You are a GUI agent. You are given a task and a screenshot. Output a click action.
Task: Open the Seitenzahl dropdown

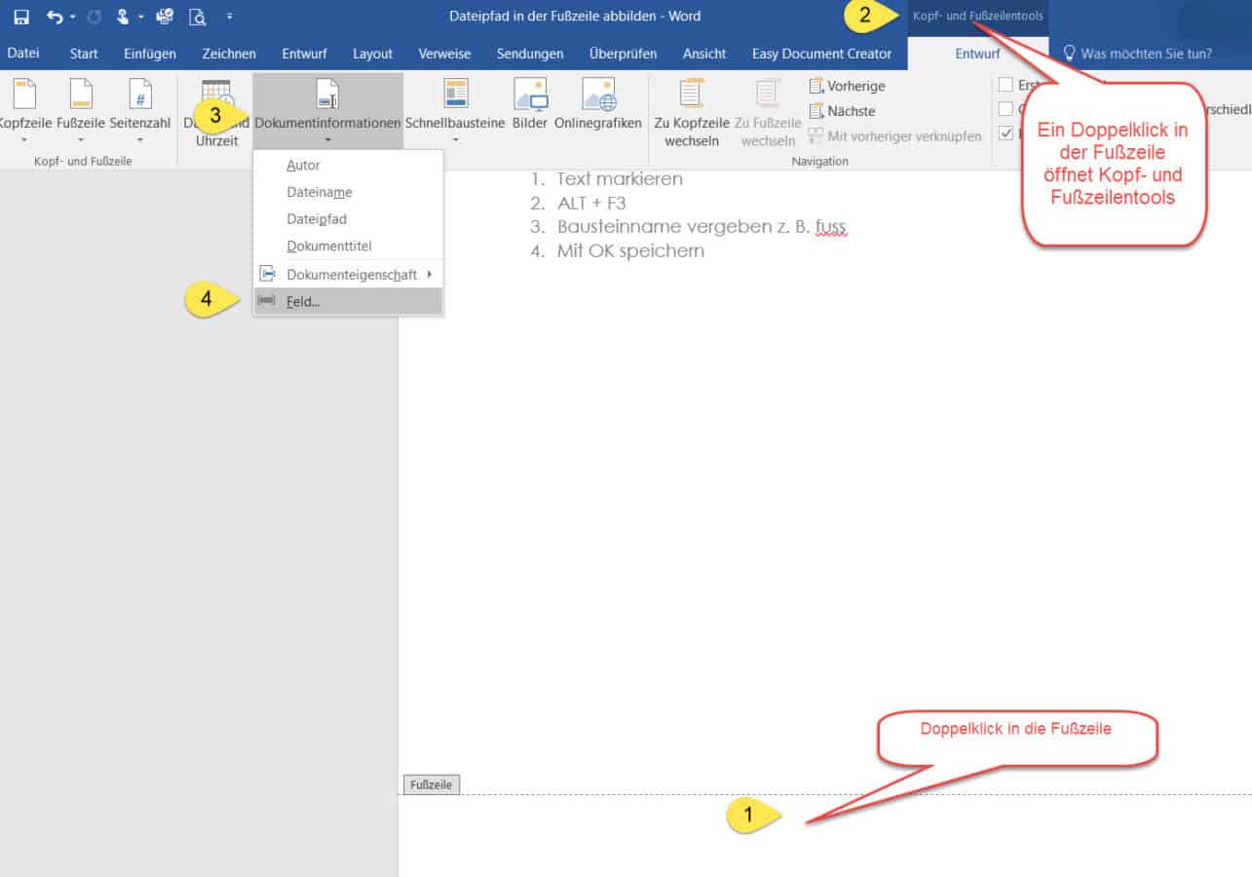tap(140, 140)
